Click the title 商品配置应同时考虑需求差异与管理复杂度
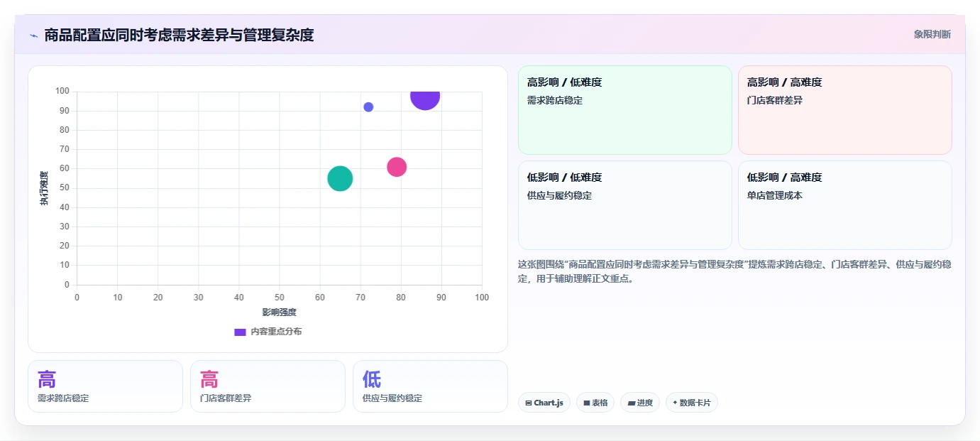This screenshot has height=441, width=980. pyautogui.click(x=179, y=35)
